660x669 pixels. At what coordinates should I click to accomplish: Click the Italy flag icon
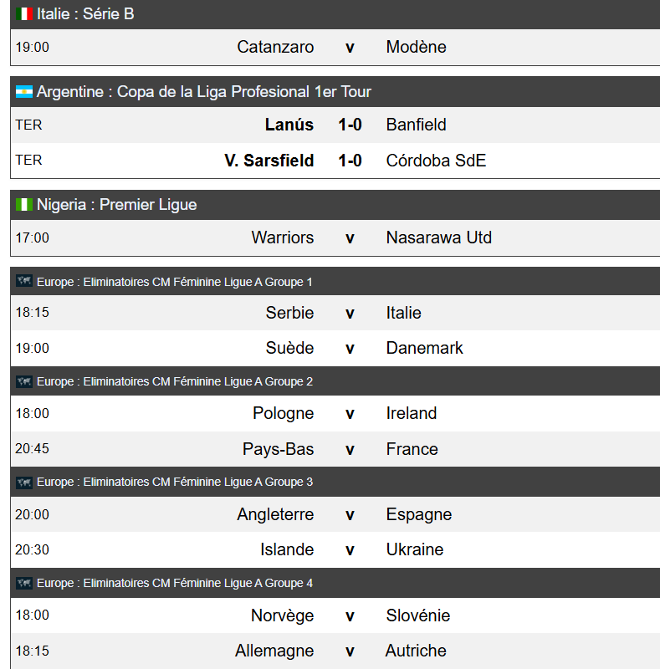point(24,14)
